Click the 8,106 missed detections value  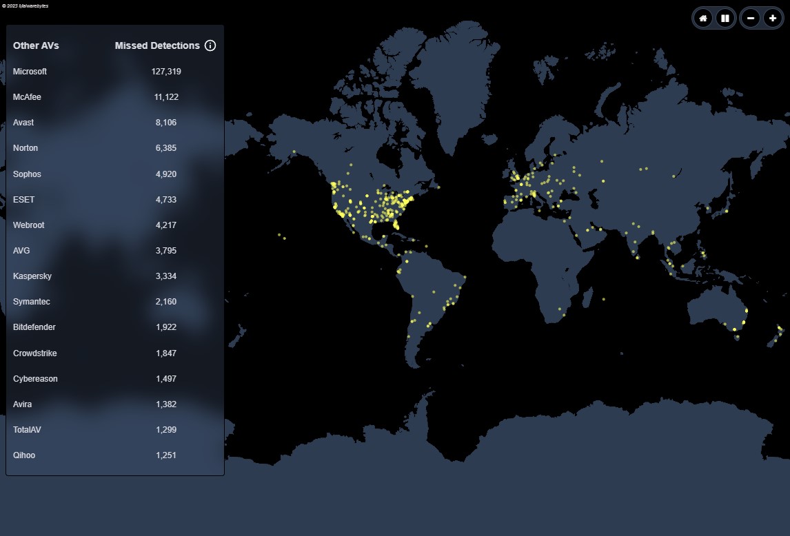point(166,123)
